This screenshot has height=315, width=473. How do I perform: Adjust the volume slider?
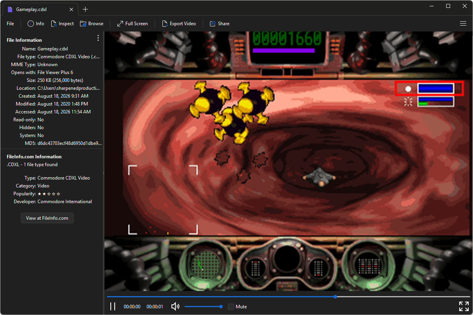[203, 306]
